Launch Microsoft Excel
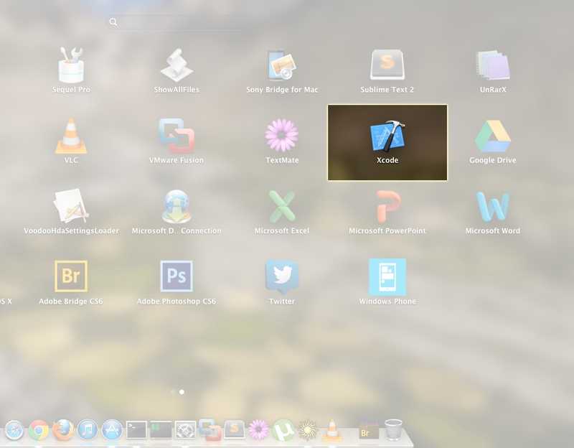This screenshot has width=574, height=448. pyautogui.click(x=282, y=207)
